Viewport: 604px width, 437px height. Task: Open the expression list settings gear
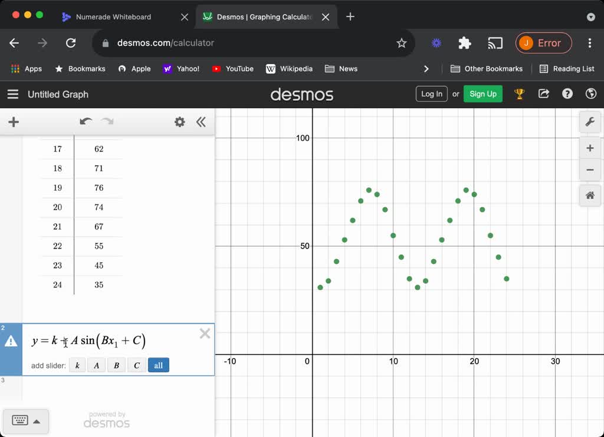click(x=179, y=122)
